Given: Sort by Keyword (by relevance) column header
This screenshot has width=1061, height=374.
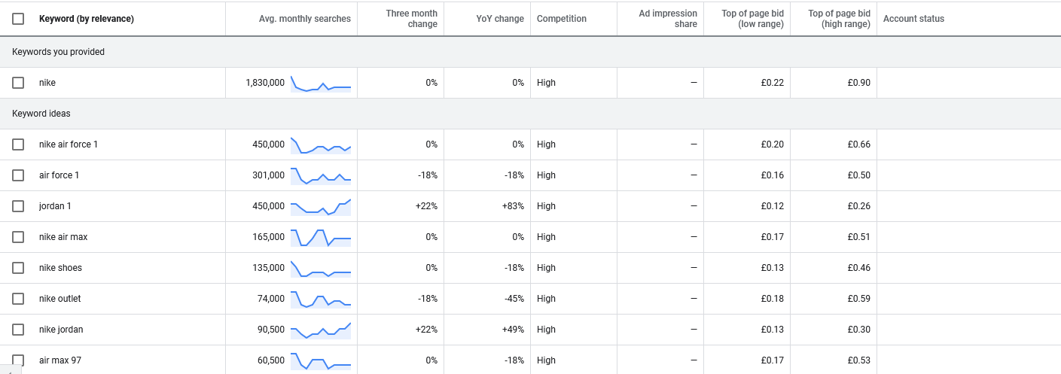Looking at the screenshot, I should point(87,19).
